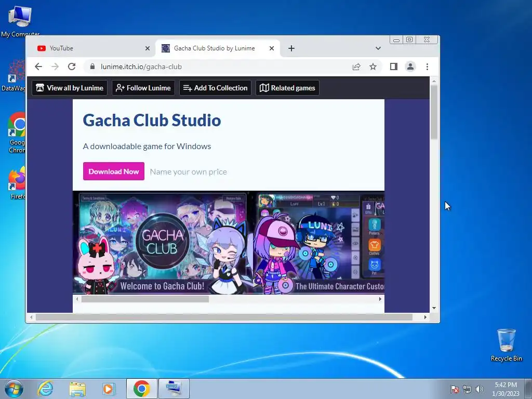
Task: Click the page vertical scrollbar thumb
Action: [434, 112]
